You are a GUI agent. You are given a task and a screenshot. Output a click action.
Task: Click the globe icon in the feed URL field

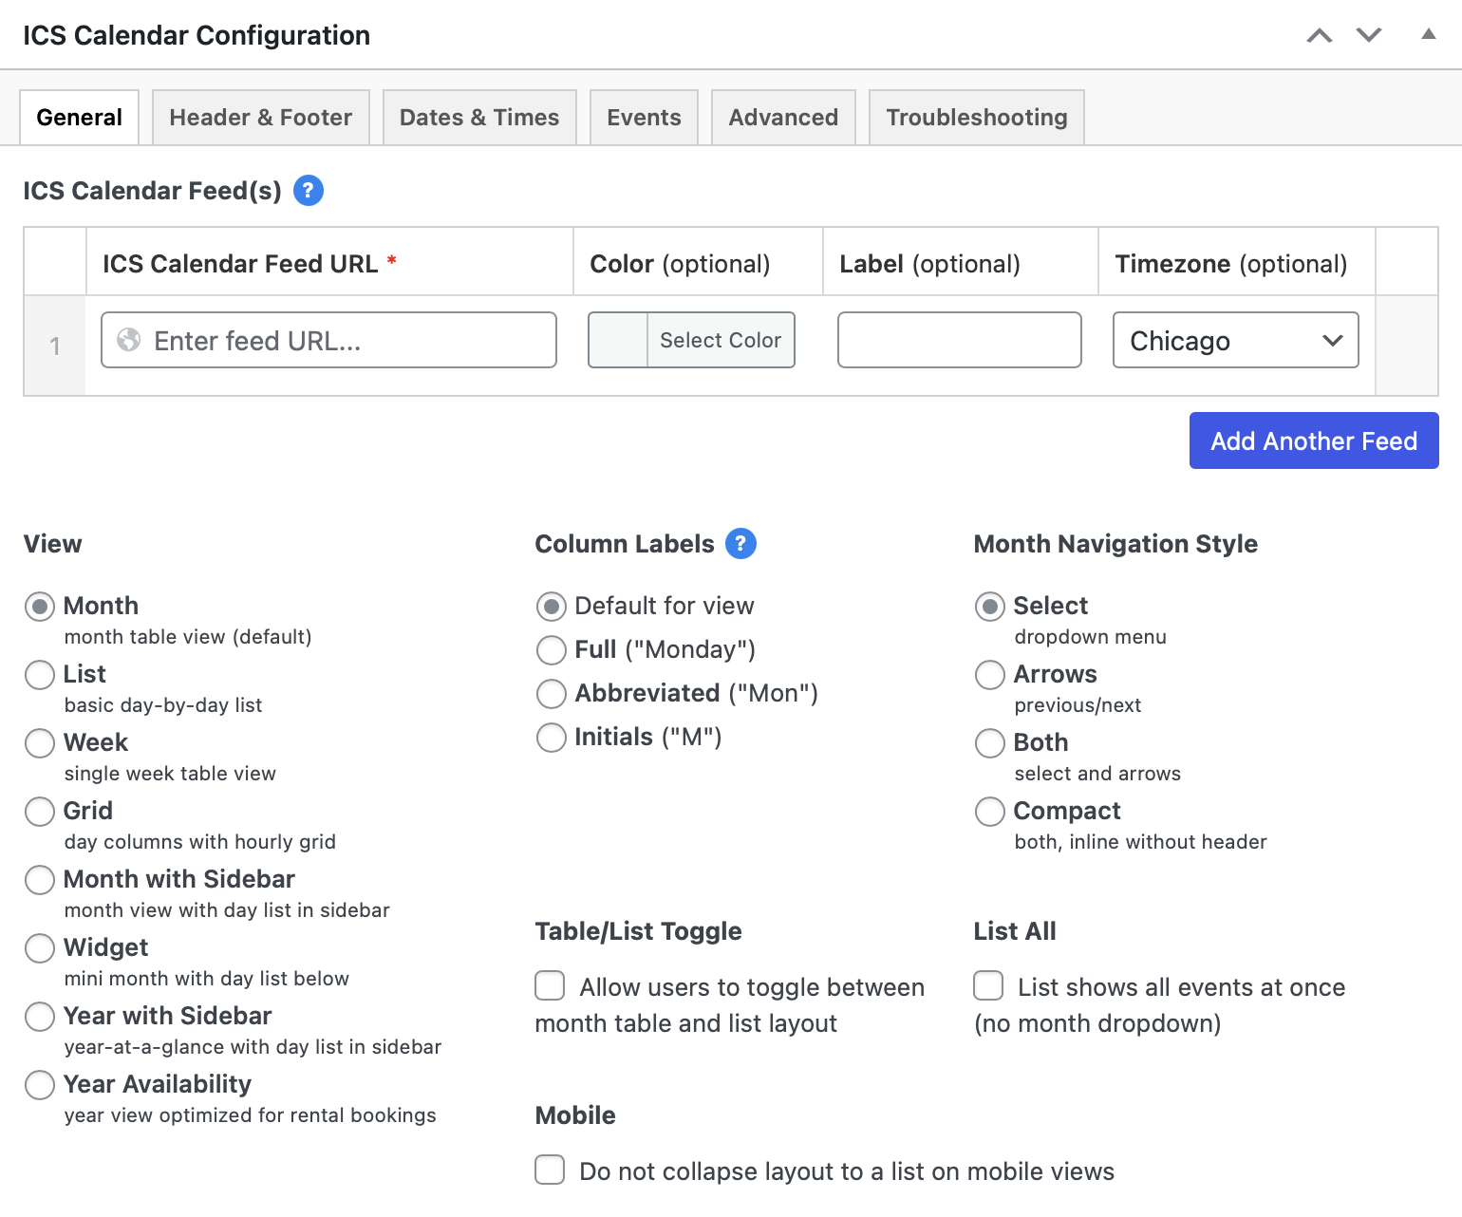pos(129,340)
